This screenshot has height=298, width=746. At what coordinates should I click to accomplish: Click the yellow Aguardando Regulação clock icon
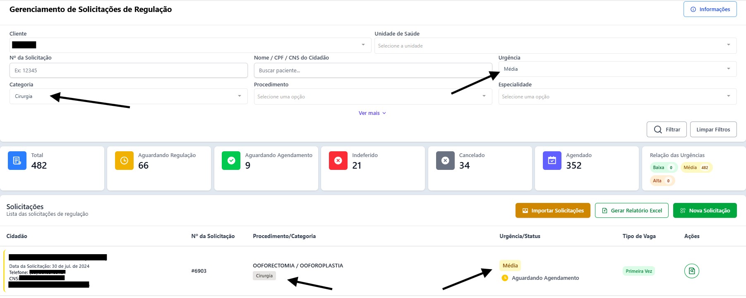[x=124, y=161]
